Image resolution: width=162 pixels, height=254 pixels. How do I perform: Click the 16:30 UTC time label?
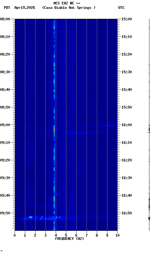coord(127,178)
